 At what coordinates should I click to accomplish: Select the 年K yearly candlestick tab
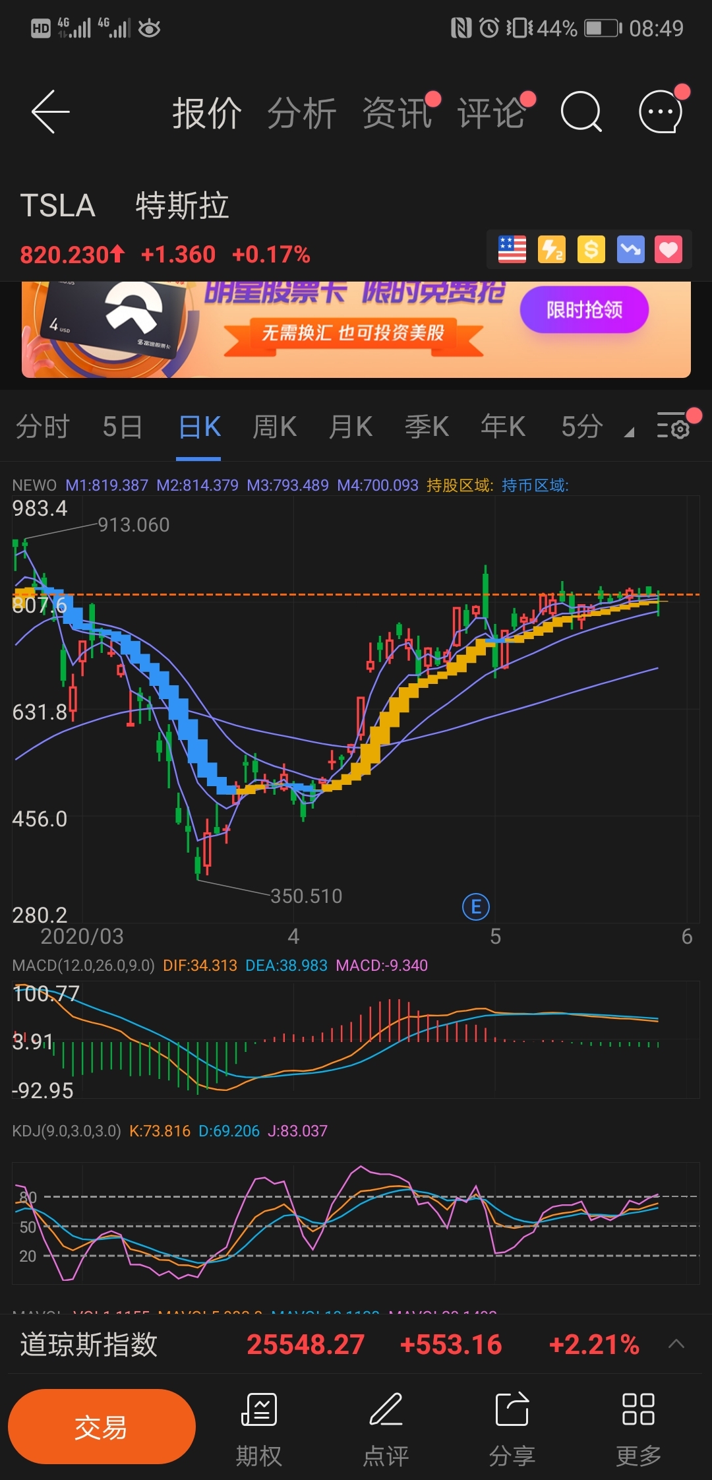tap(503, 427)
